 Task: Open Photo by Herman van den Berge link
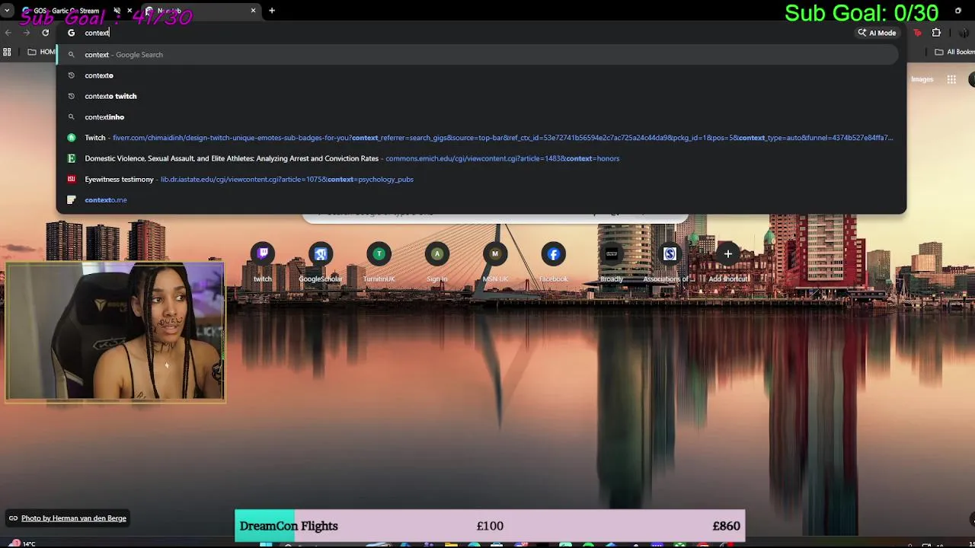pyautogui.click(x=74, y=518)
